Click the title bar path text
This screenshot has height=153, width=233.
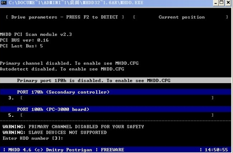(x=76, y=3)
